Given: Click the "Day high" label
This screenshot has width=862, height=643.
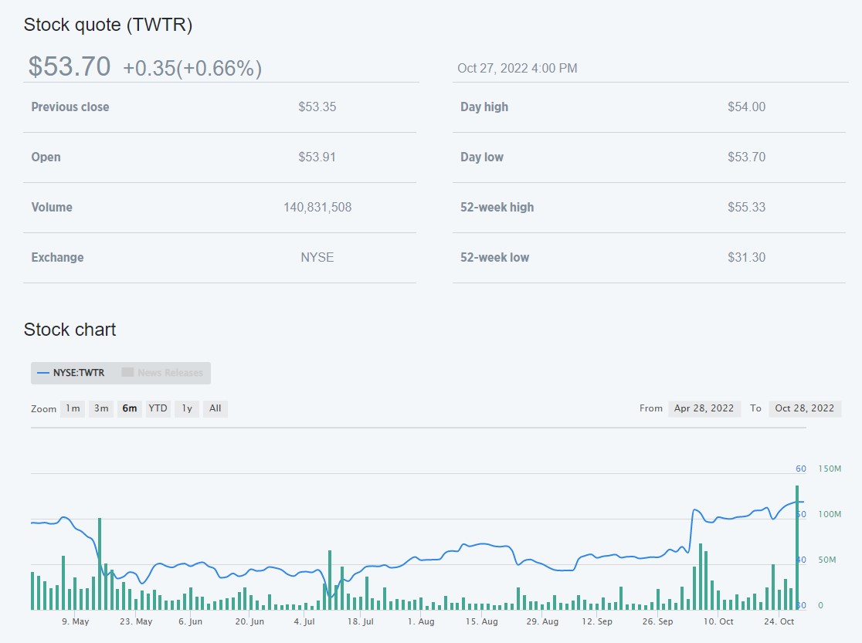Looking at the screenshot, I should click(x=484, y=107).
